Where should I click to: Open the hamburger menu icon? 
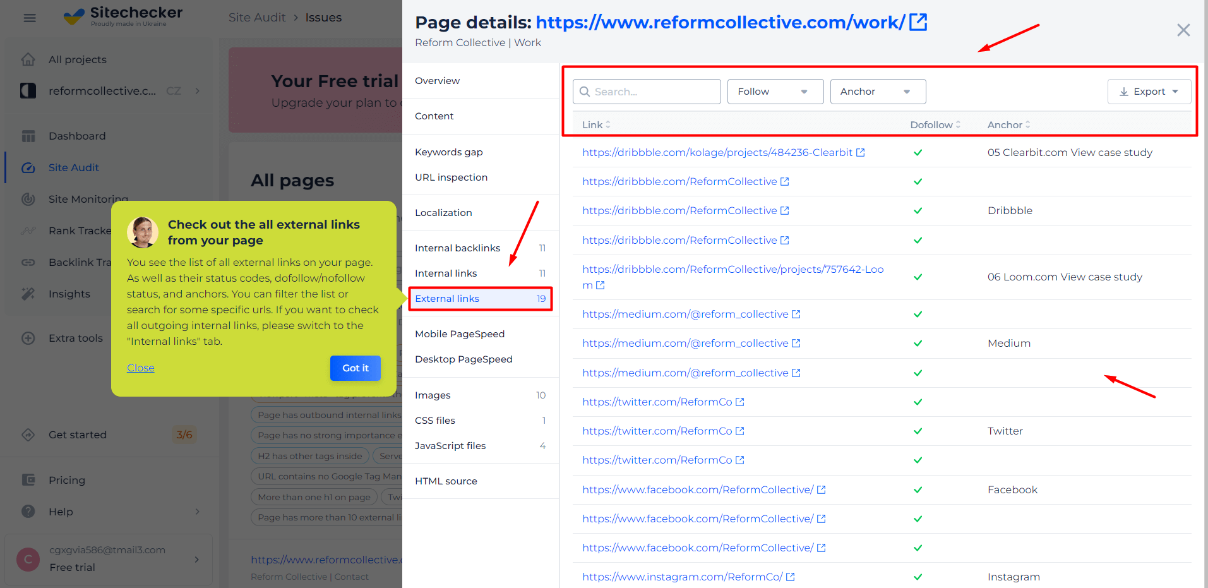pyautogui.click(x=30, y=18)
